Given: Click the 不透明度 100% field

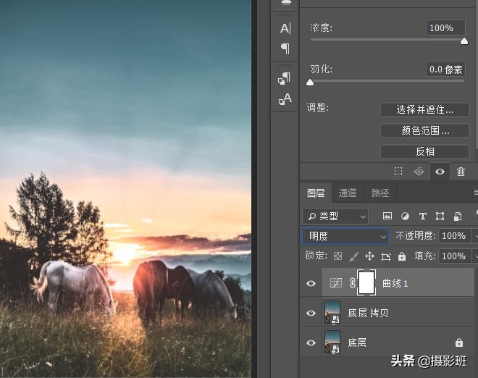Looking at the screenshot, I should tap(455, 236).
